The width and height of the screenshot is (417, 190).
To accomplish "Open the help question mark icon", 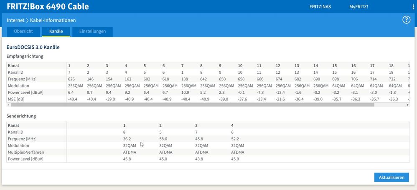I will click(406, 20).
